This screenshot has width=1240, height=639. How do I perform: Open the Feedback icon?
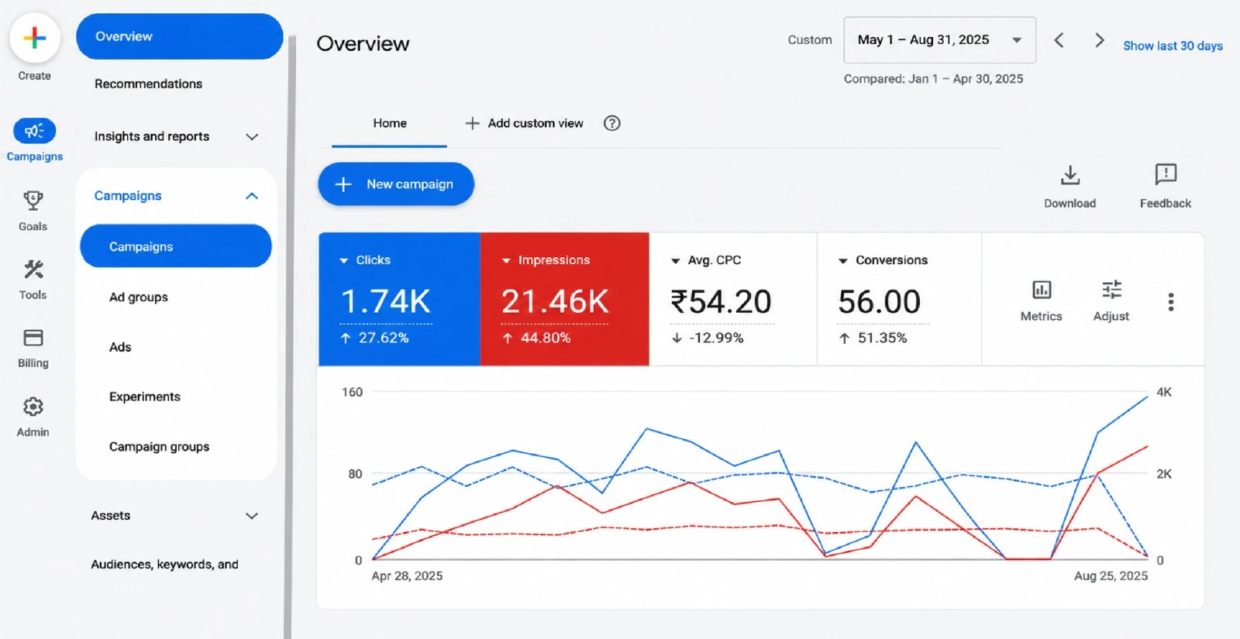(1165, 174)
